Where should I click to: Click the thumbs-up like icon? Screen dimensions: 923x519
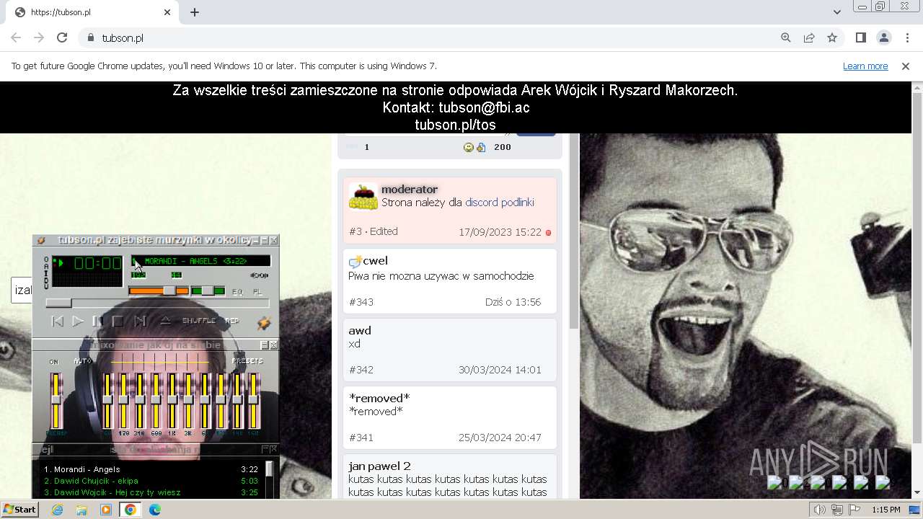tap(481, 147)
